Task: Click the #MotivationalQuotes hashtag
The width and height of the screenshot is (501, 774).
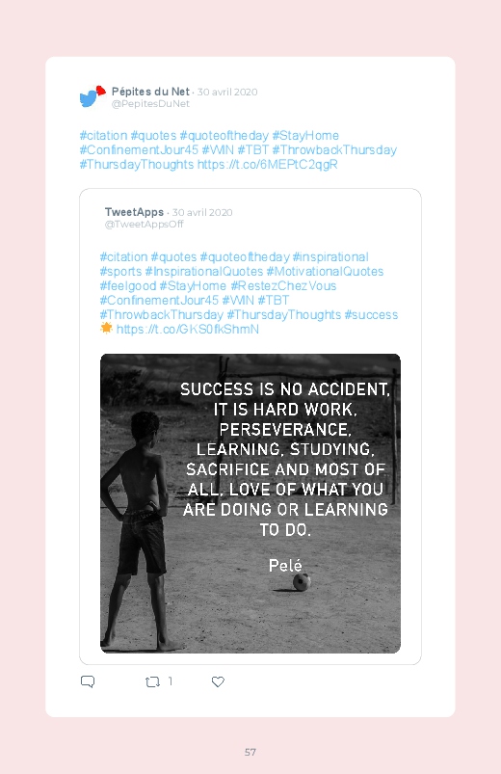Action: click(x=325, y=272)
